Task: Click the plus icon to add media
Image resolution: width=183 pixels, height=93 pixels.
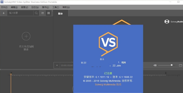Action: click(4, 13)
